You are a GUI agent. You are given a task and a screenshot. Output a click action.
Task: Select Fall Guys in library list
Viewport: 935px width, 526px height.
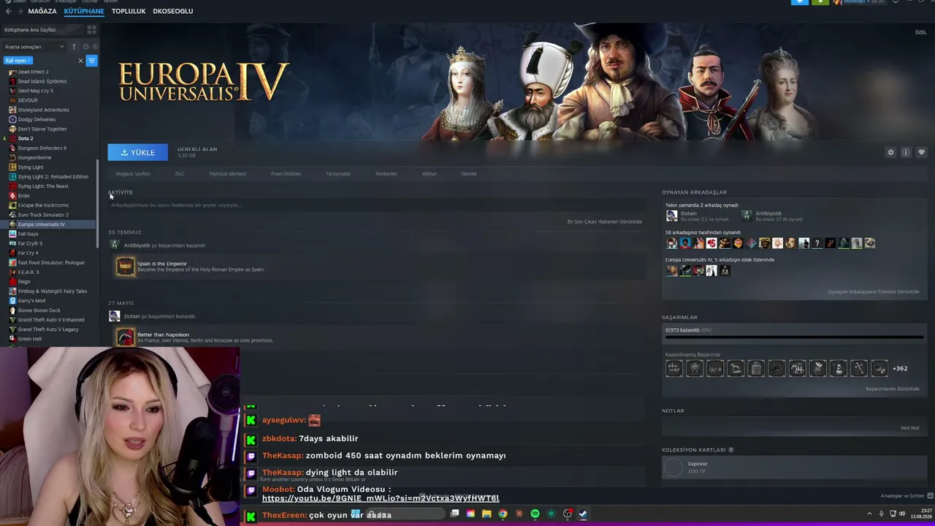coord(28,234)
